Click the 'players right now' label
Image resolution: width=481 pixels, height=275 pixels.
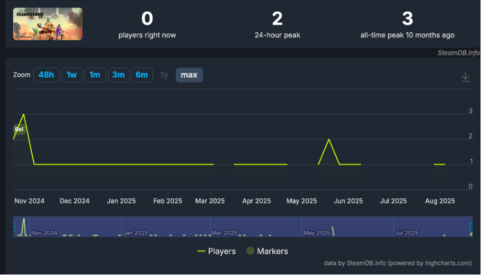coord(147,35)
